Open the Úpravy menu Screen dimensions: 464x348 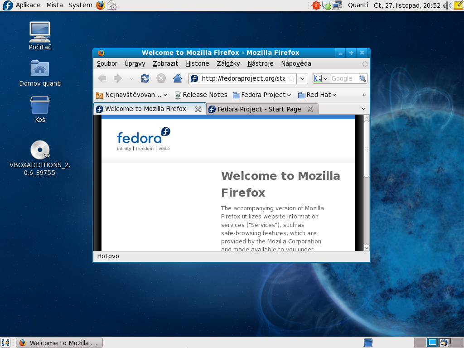tap(135, 63)
